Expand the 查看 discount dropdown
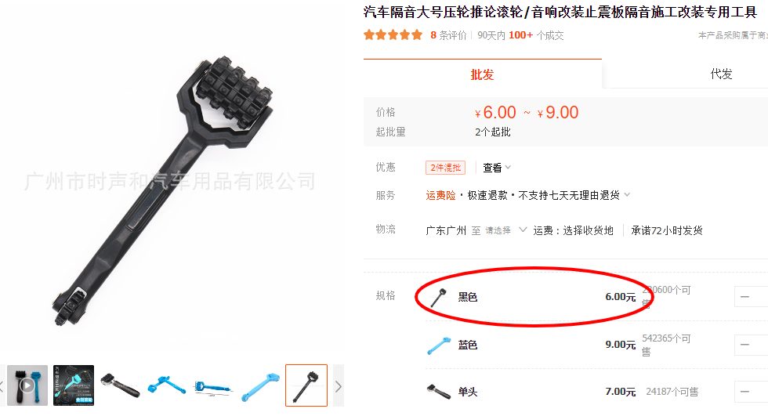 tap(497, 168)
